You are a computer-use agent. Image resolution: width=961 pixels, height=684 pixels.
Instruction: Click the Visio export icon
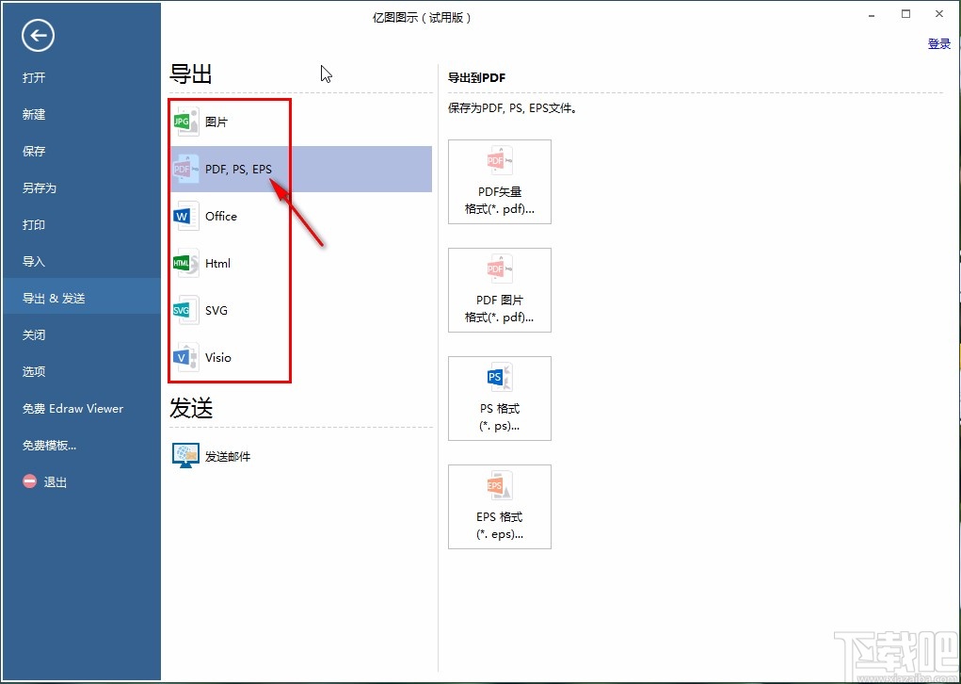184,357
